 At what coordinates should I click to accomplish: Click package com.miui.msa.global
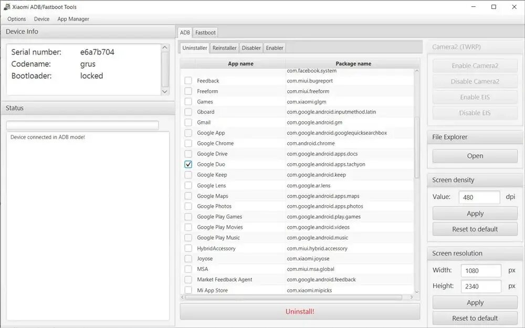click(x=310, y=269)
